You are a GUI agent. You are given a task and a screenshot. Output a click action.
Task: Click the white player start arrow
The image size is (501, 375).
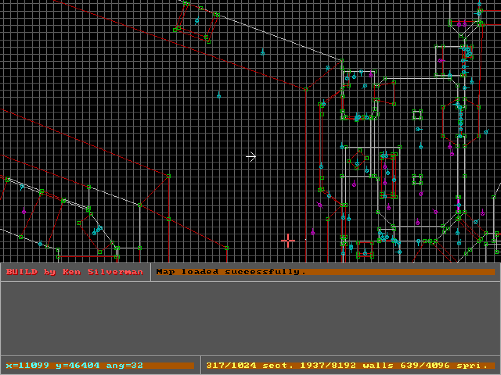click(x=250, y=157)
